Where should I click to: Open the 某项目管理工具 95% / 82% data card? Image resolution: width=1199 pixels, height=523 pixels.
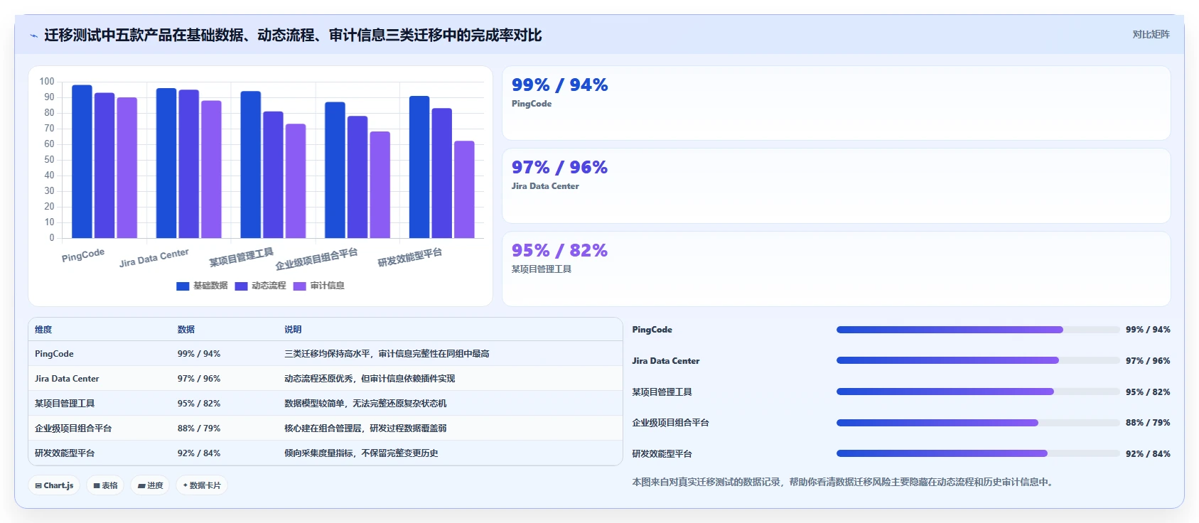tap(836, 269)
